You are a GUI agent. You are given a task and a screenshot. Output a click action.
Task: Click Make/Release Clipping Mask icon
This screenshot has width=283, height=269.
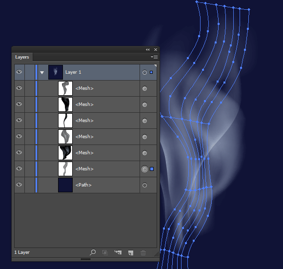[x=105, y=252]
